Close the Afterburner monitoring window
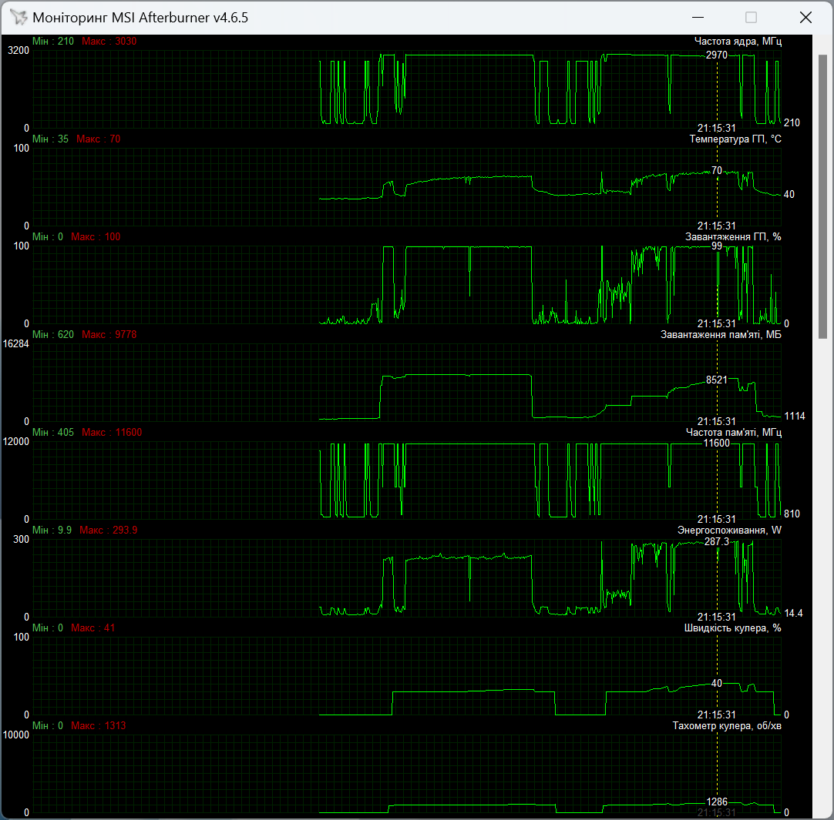This screenshot has width=834, height=820. [x=805, y=18]
